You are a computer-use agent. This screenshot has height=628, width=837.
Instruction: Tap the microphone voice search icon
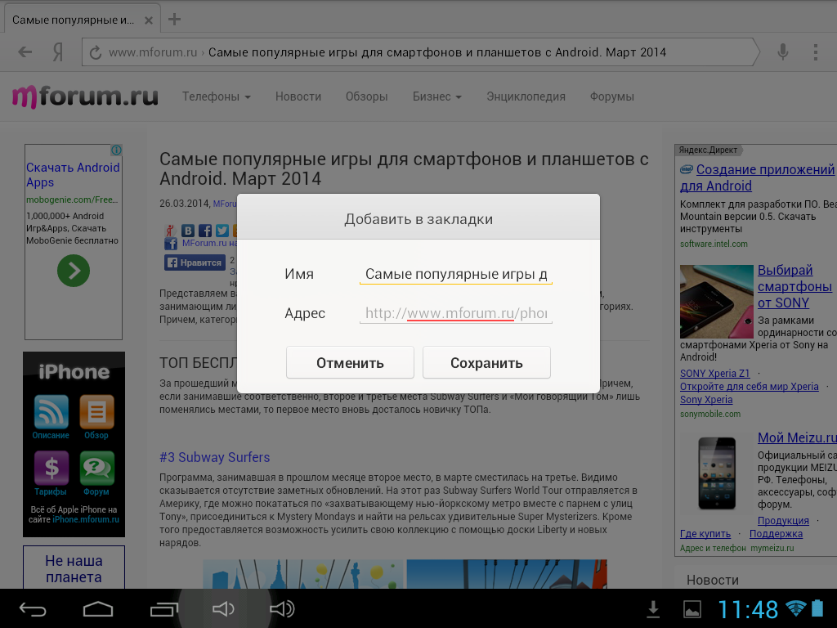782,52
